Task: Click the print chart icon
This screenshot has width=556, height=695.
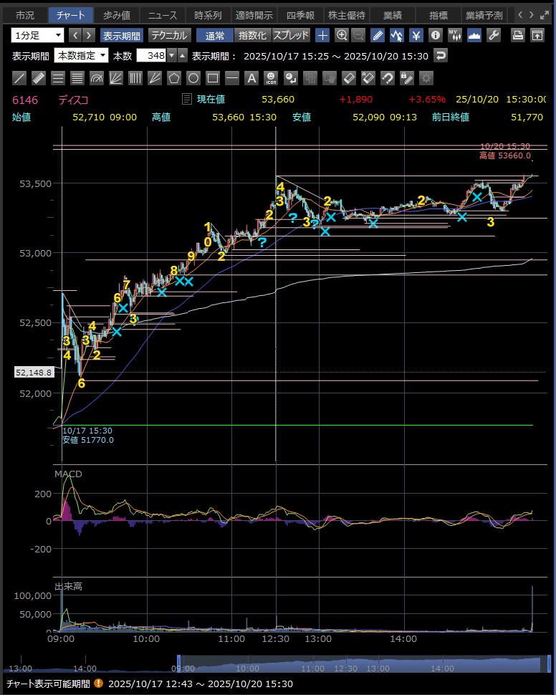Action: [x=517, y=35]
